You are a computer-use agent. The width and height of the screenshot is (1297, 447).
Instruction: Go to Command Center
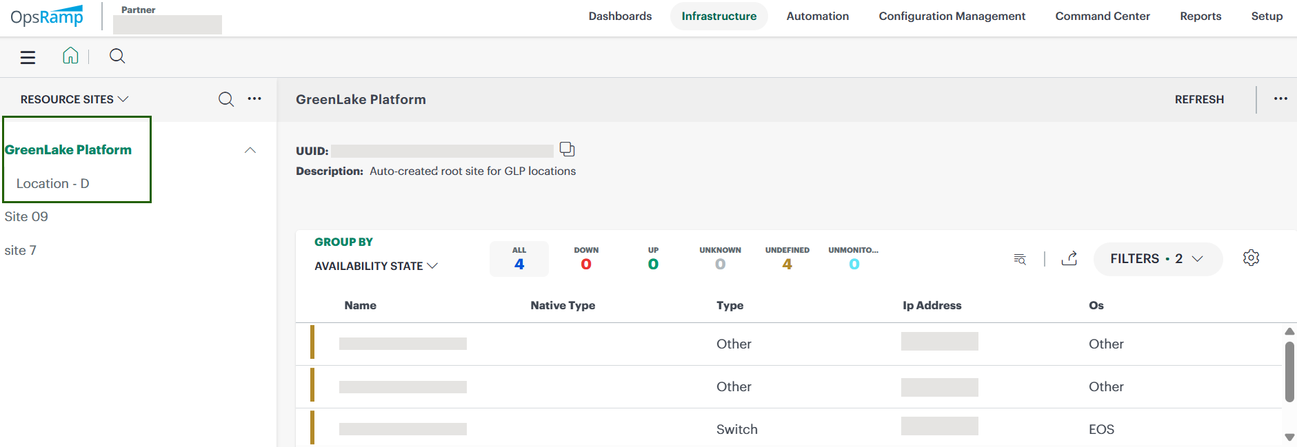point(1102,16)
